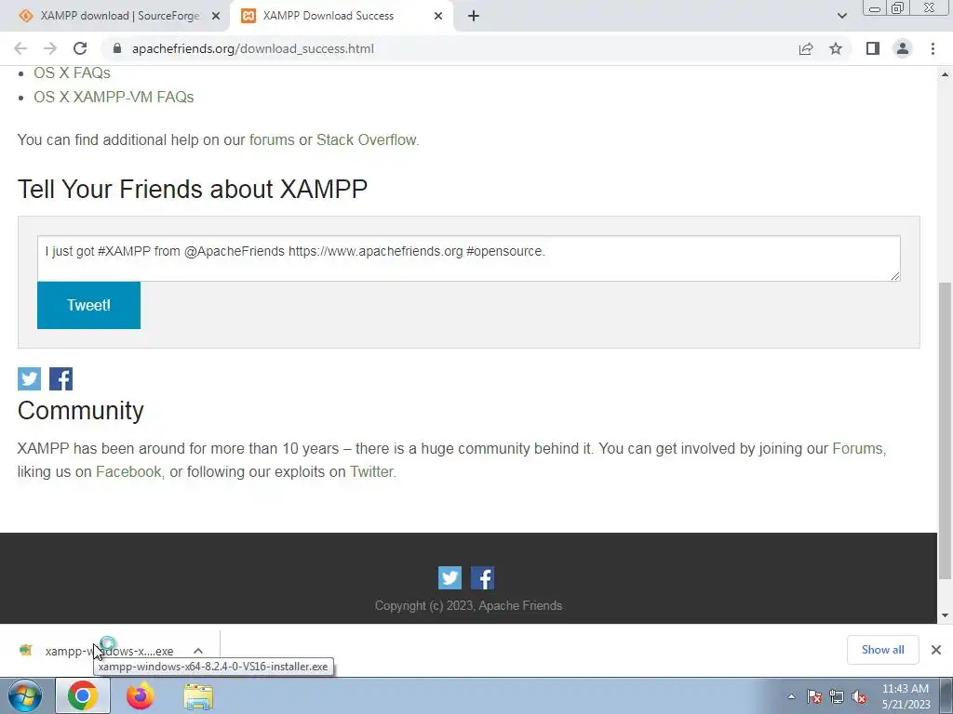Open the Share this page icon

click(806, 48)
